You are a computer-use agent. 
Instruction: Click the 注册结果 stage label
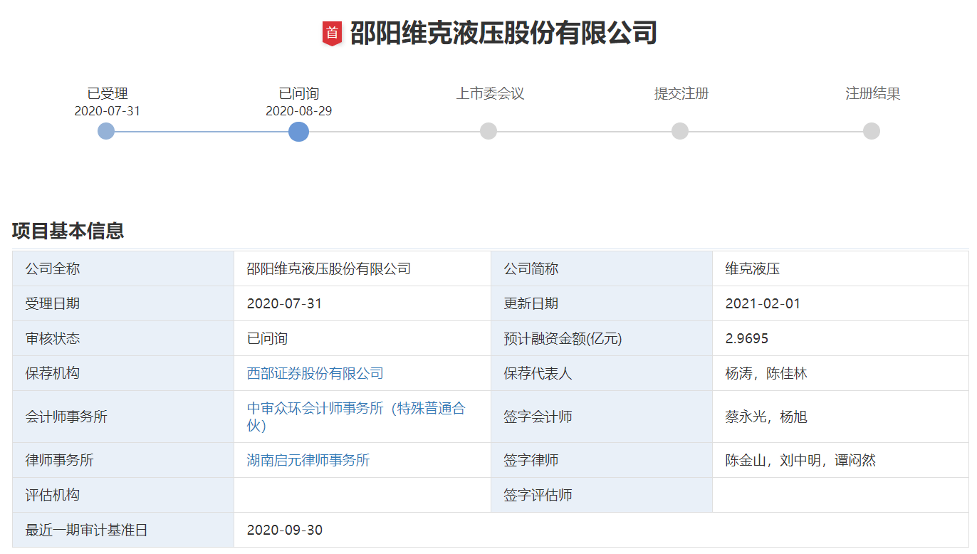pyautogui.click(x=873, y=93)
